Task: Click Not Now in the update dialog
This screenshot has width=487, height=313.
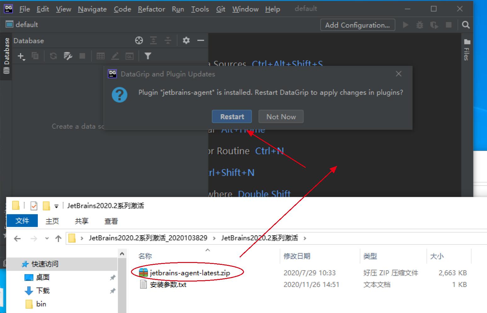Action: pyautogui.click(x=281, y=117)
